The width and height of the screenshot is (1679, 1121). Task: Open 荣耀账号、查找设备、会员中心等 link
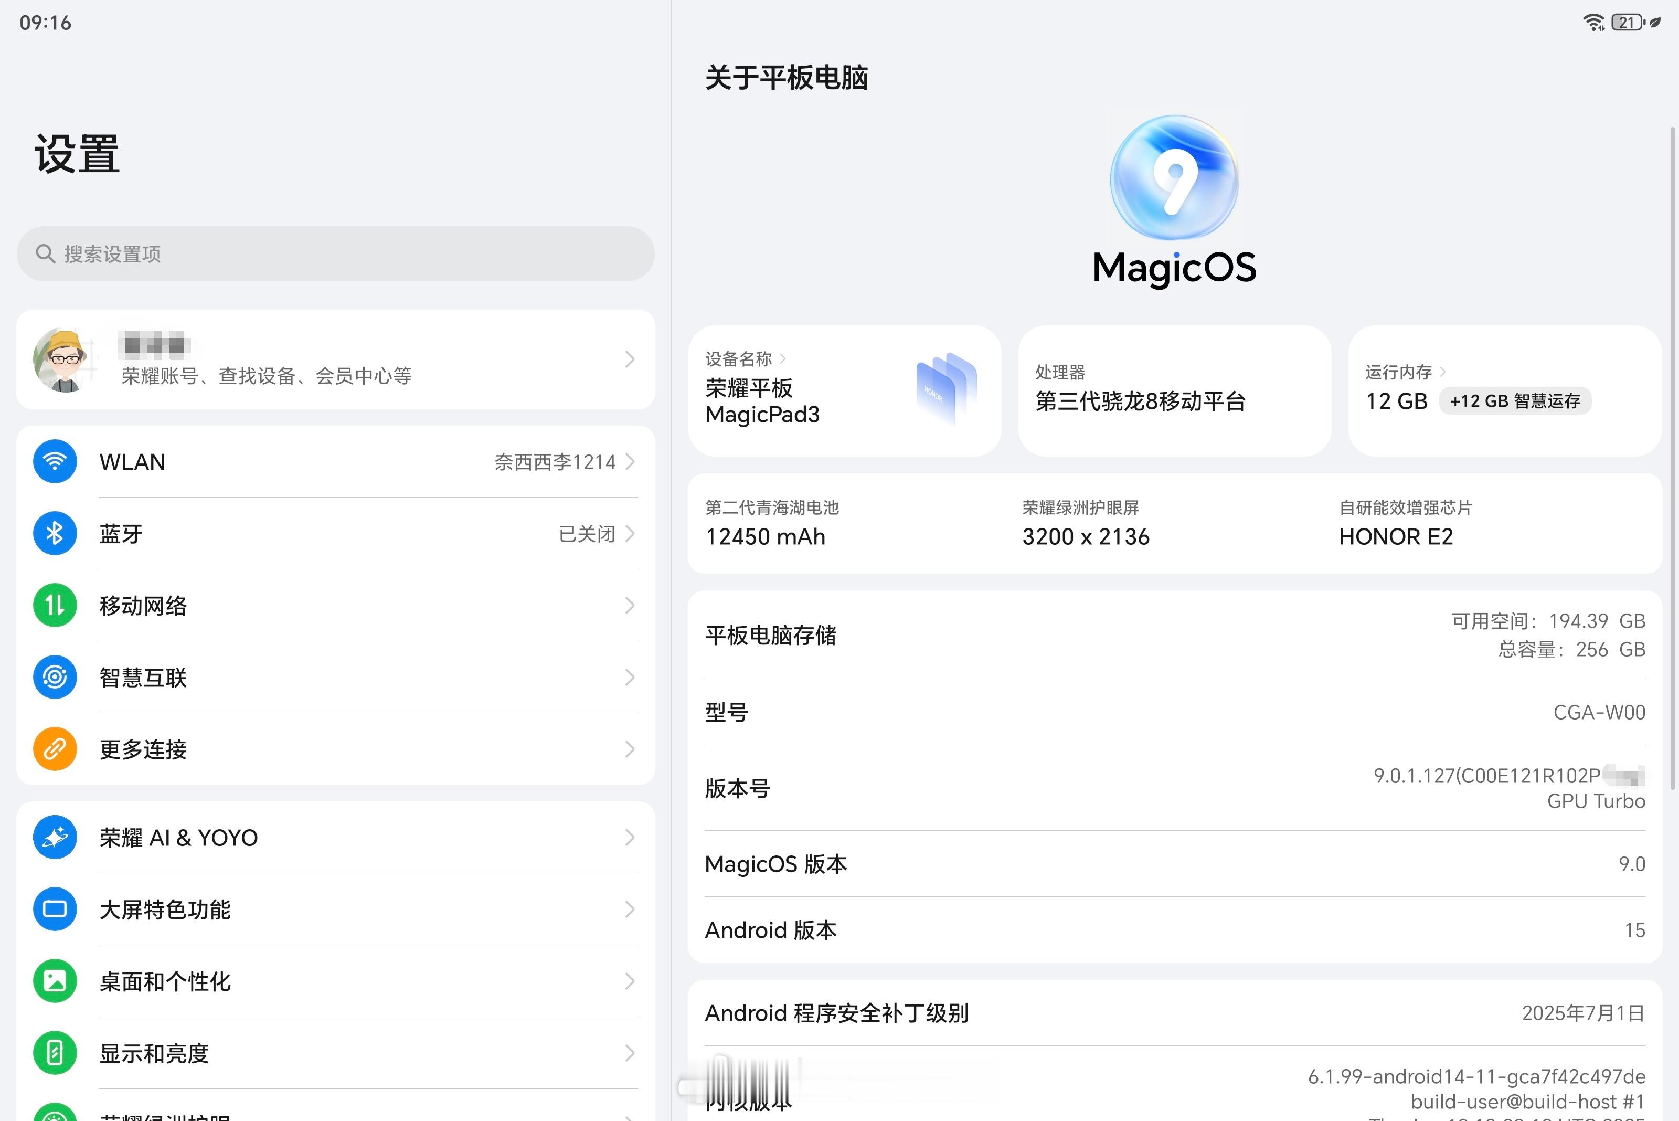point(267,376)
